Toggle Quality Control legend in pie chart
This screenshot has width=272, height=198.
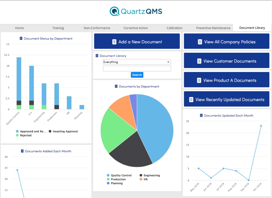pyautogui.click(x=119, y=175)
